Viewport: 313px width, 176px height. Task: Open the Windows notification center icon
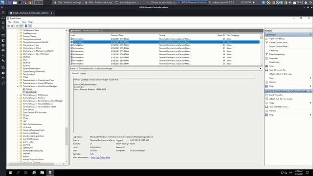pyautogui.click(x=308, y=173)
